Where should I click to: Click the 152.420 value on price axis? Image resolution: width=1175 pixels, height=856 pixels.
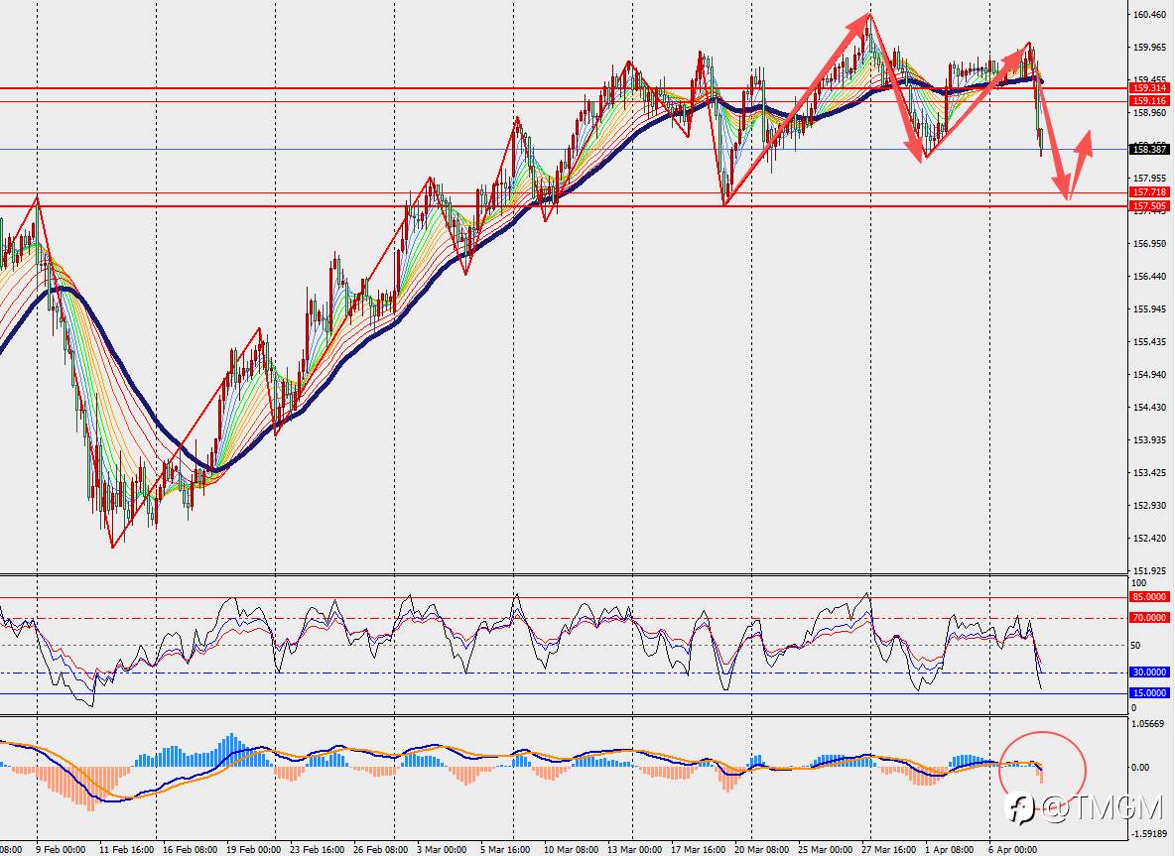point(1149,539)
